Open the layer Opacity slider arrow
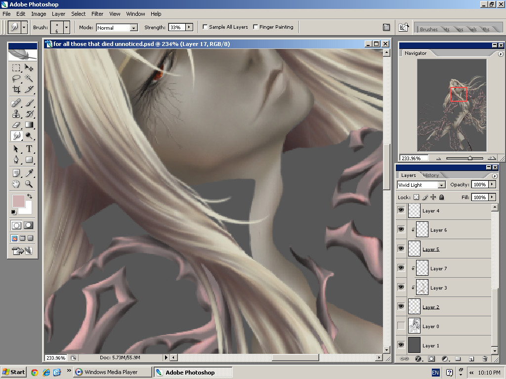The height and width of the screenshot is (379, 506). tap(492, 184)
